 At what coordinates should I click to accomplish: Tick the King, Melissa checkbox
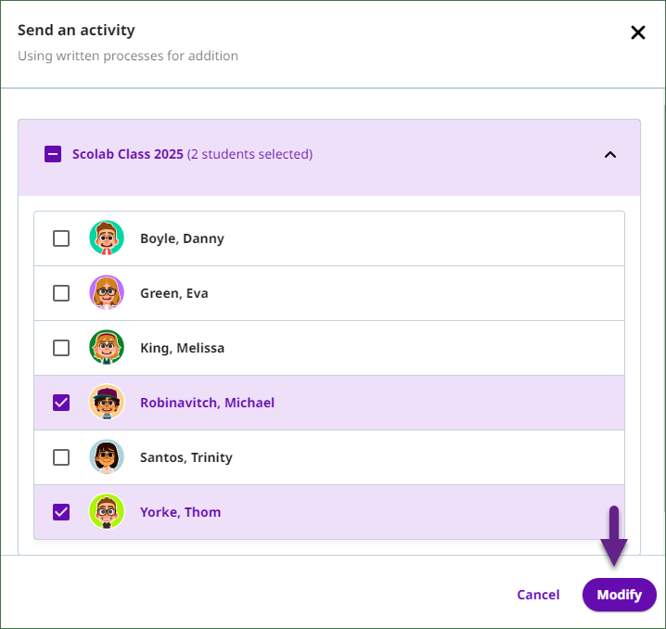pos(61,348)
